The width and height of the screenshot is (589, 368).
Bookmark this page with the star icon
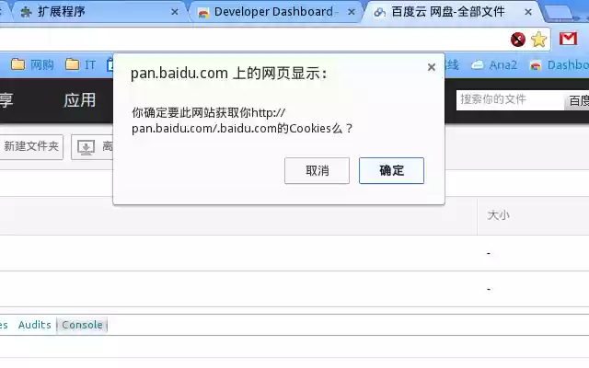(x=538, y=39)
